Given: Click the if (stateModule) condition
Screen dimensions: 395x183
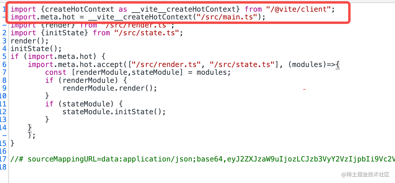Looking at the screenshot, I should pos(80,104).
